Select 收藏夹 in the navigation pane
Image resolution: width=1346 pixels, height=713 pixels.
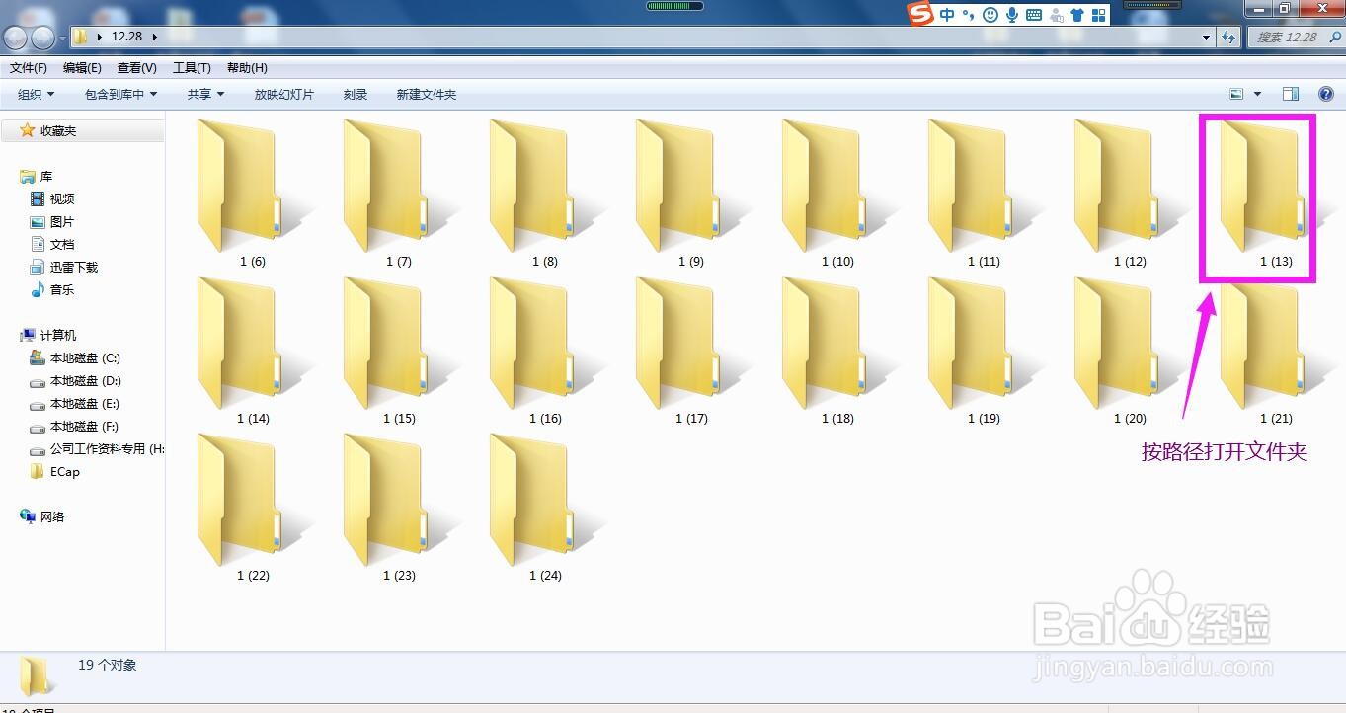pos(58,130)
